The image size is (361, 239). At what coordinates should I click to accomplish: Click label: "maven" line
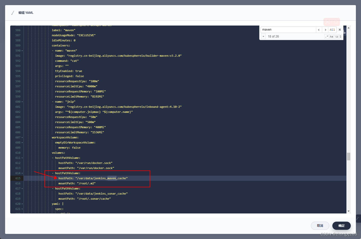[64, 30]
